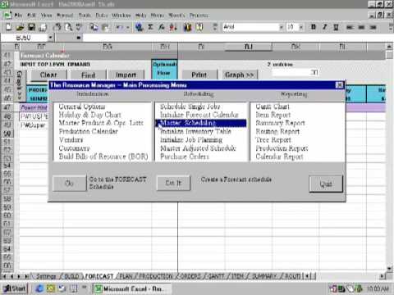Open the Internet Explorer quick launch icon
Image resolution: width=394 pixels, height=295 pixels.
point(39,288)
